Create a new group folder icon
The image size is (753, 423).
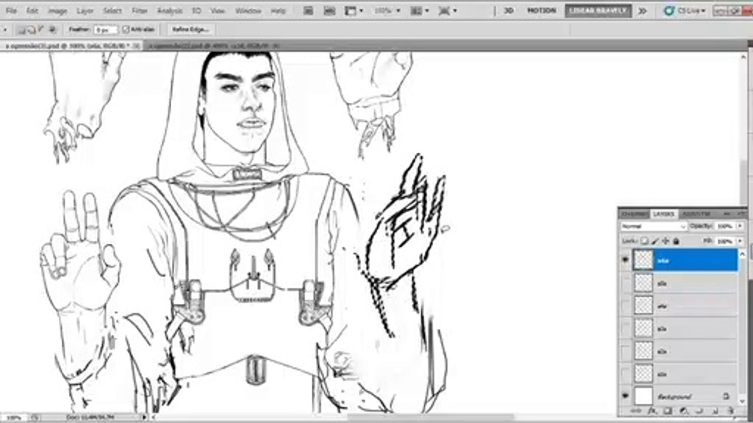[699, 411]
